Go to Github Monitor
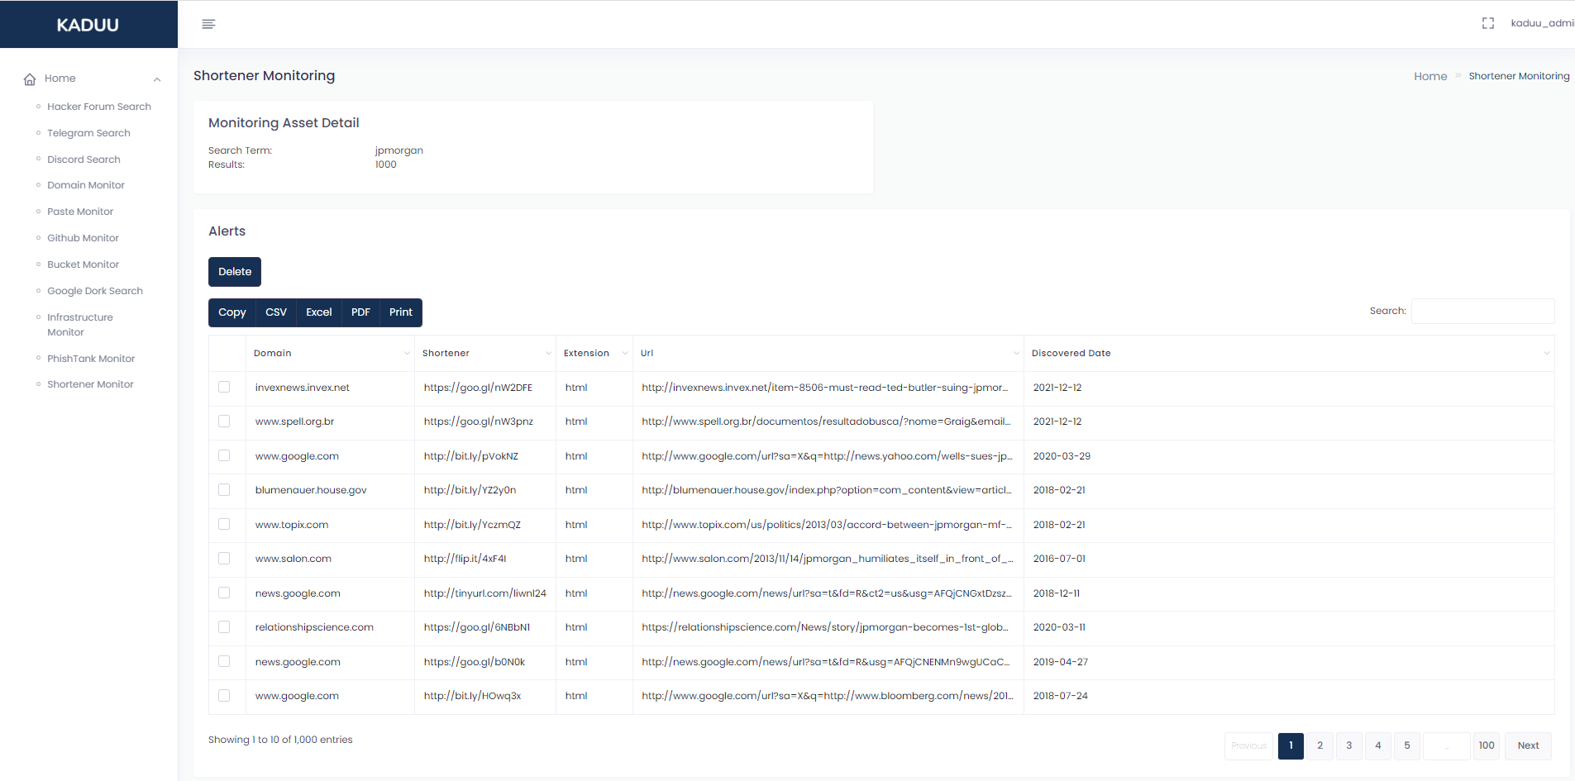The height and width of the screenshot is (781, 1575). pos(83,238)
